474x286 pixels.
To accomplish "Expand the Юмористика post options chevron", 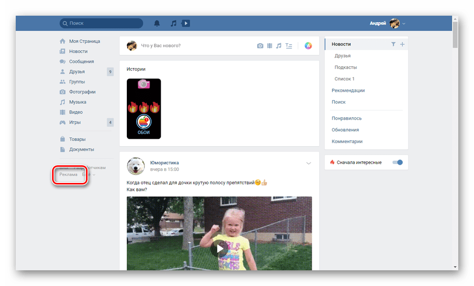I will tap(309, 163).
